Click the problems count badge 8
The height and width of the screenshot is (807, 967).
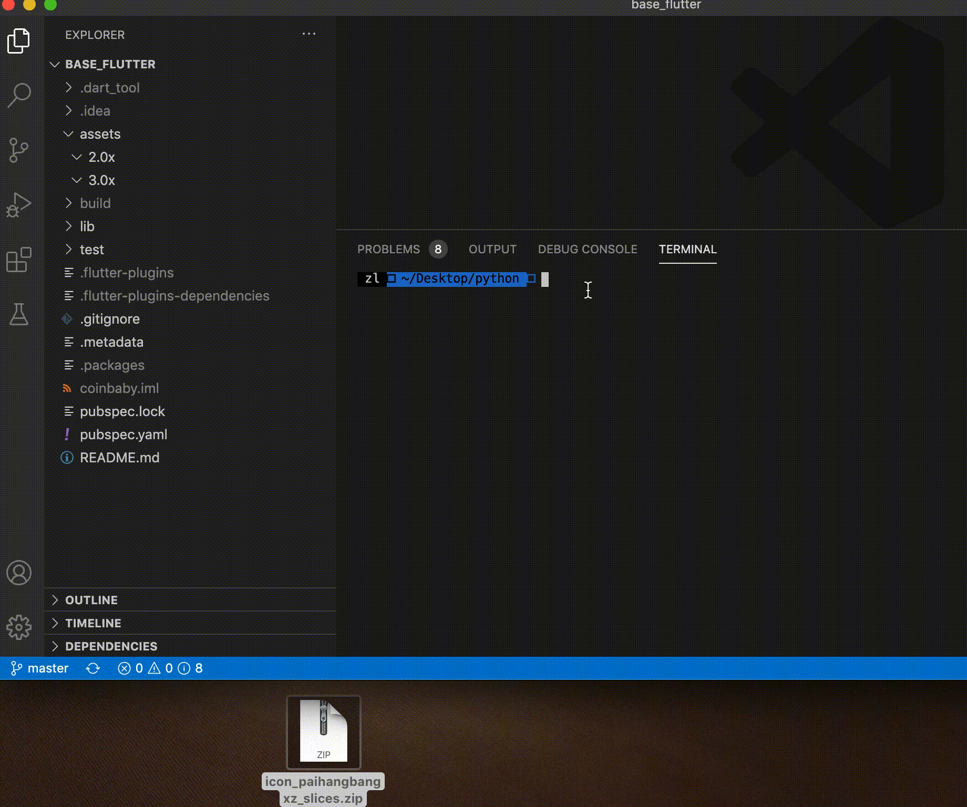click(x=438, y=249)
